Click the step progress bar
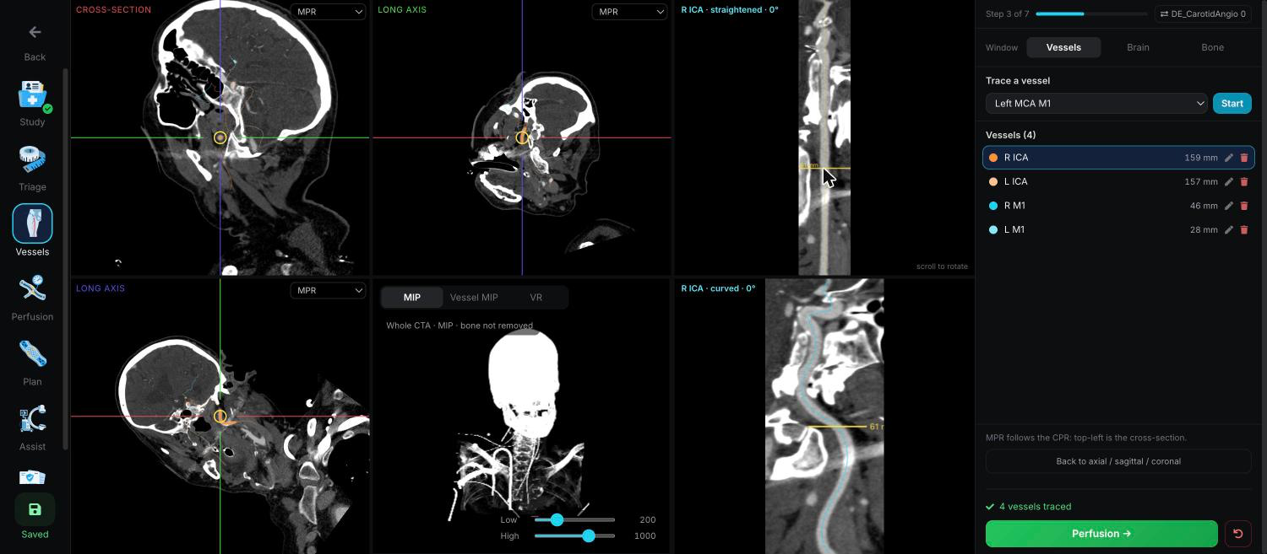1267x554 pixels. pyautogui.click(x=1090, y=14)
